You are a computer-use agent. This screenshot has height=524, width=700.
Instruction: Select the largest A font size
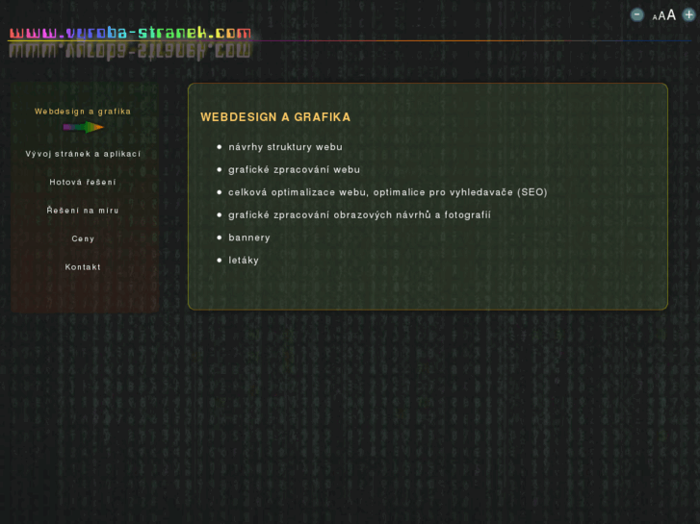(671, 15)
